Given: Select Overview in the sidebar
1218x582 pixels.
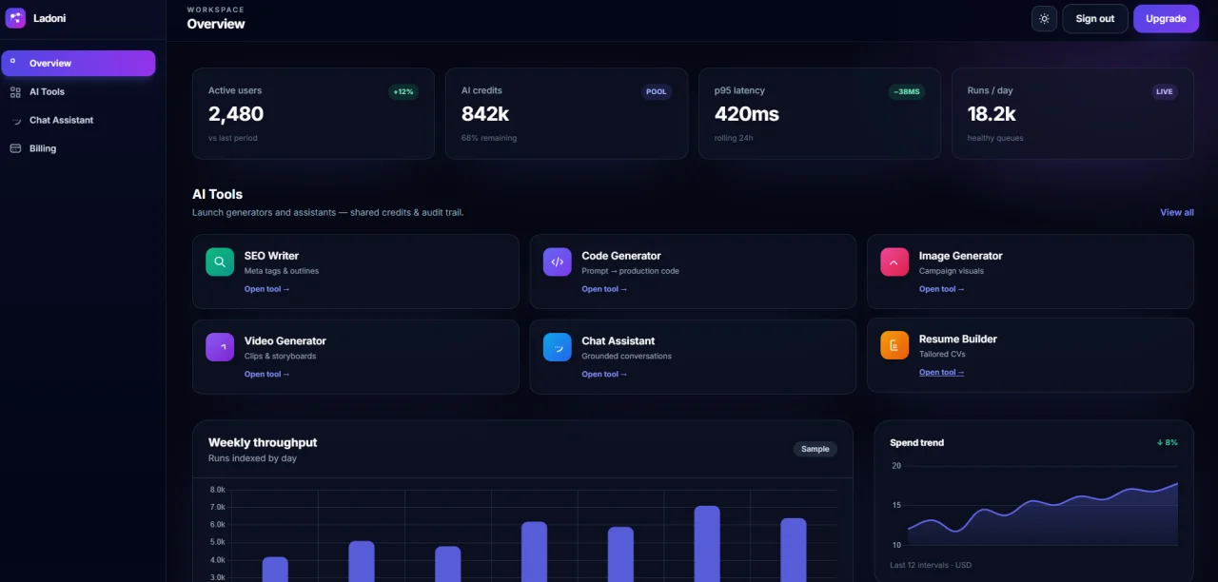Looking at the screenshot, I should tap(78, 63).
